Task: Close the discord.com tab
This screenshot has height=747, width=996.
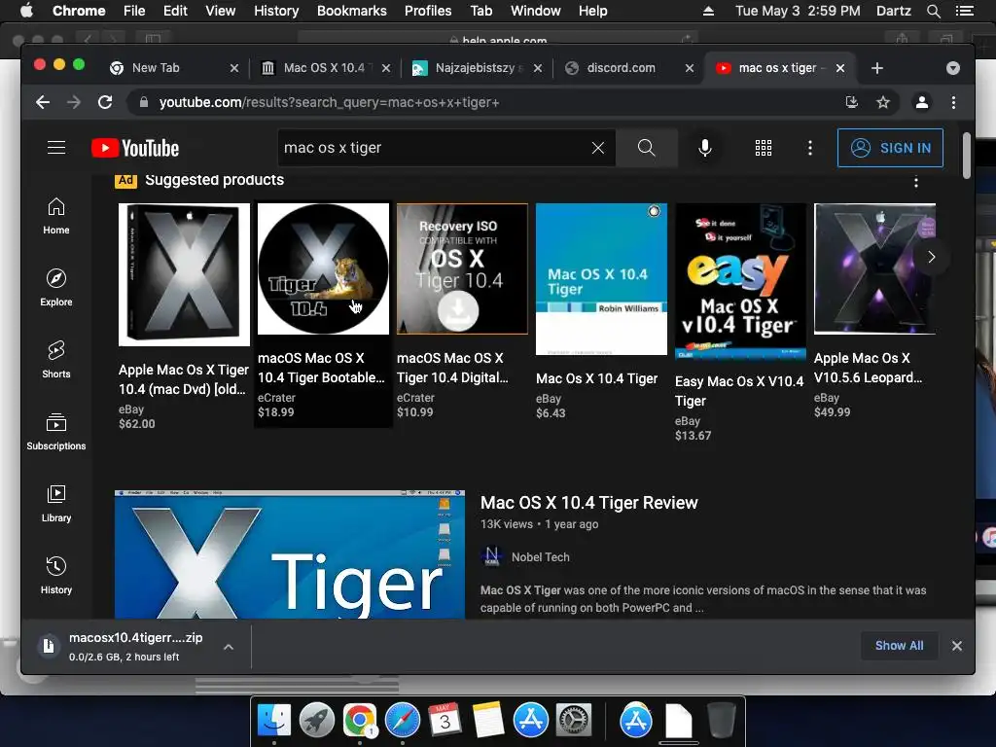Action: point(690,68)
